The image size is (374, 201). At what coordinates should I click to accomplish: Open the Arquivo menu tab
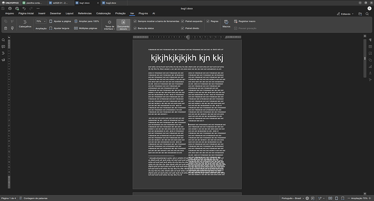(x=10, y=14)
